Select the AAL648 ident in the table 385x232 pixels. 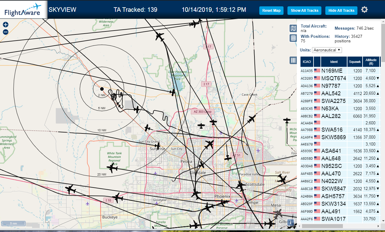(331, 158)
